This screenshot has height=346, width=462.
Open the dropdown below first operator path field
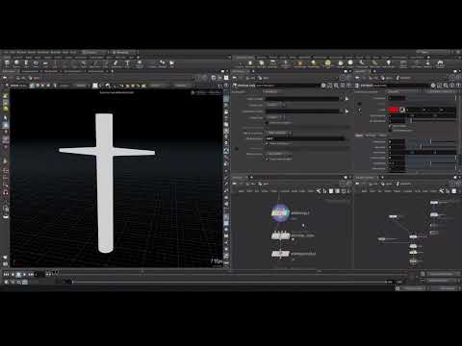coord(276,105)
